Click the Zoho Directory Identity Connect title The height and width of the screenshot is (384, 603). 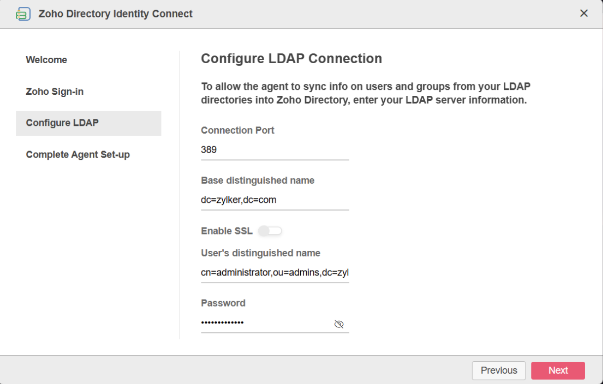point(116,14)
